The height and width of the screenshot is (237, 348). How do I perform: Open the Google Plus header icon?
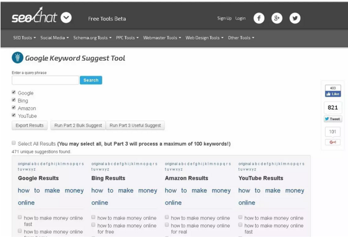[277, 18]
